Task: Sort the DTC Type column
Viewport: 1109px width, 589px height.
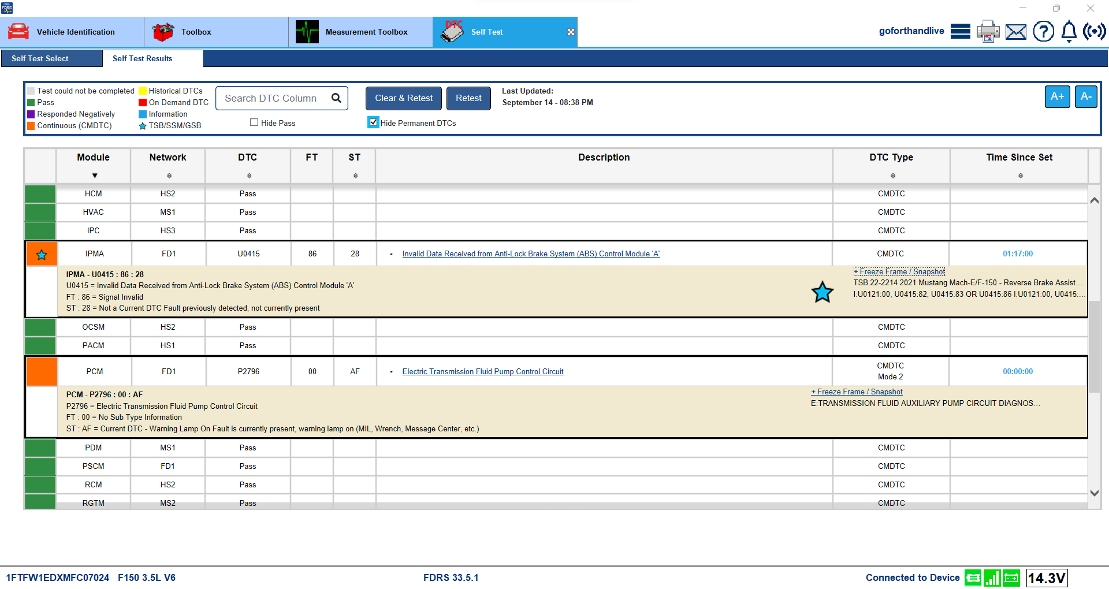Action: click(x=892, y=176)
